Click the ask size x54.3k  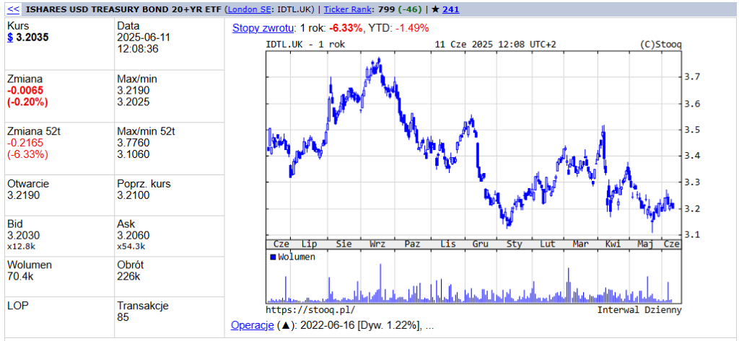131,246
